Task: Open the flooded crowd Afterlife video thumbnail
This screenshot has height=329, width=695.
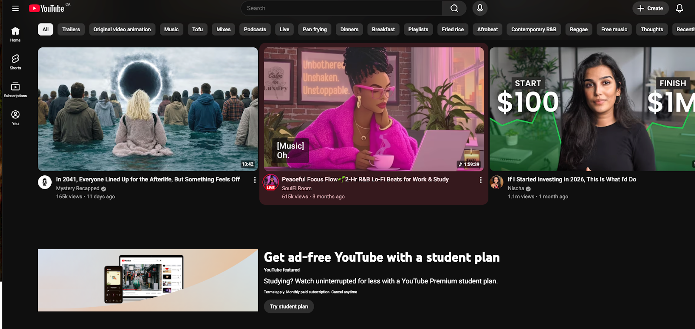Action: tap(148, 109)
